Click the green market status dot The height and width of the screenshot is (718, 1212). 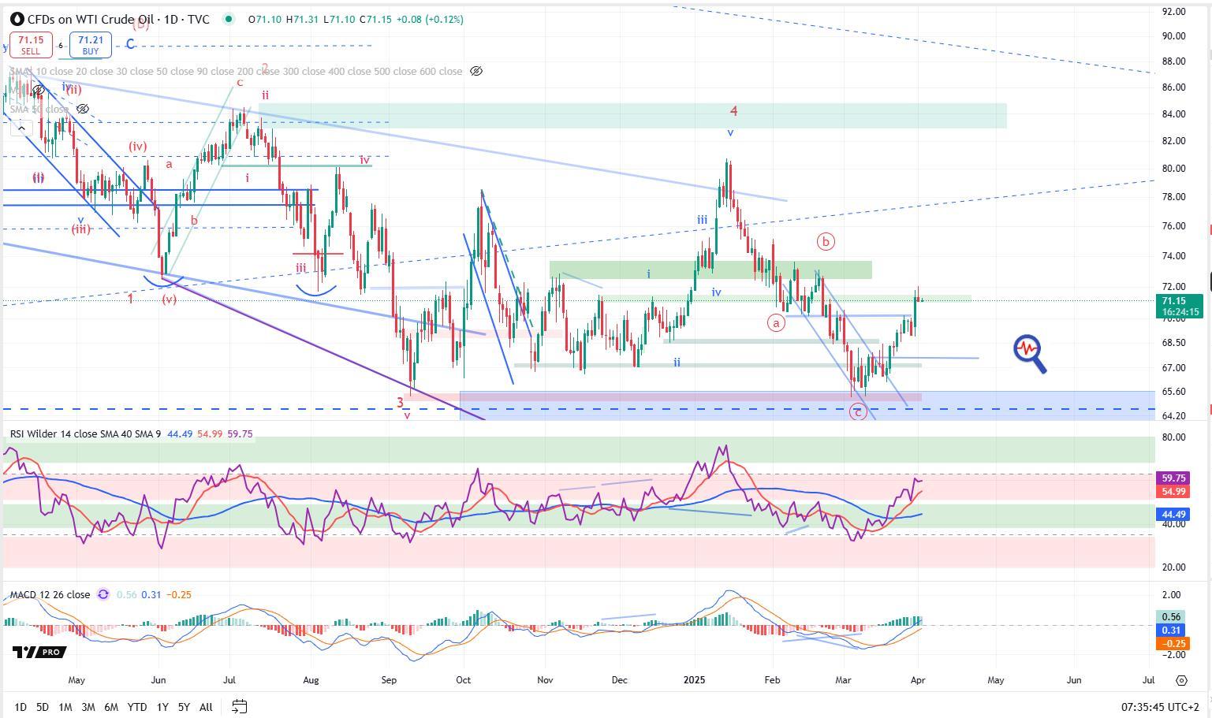(x=229, y=19)
